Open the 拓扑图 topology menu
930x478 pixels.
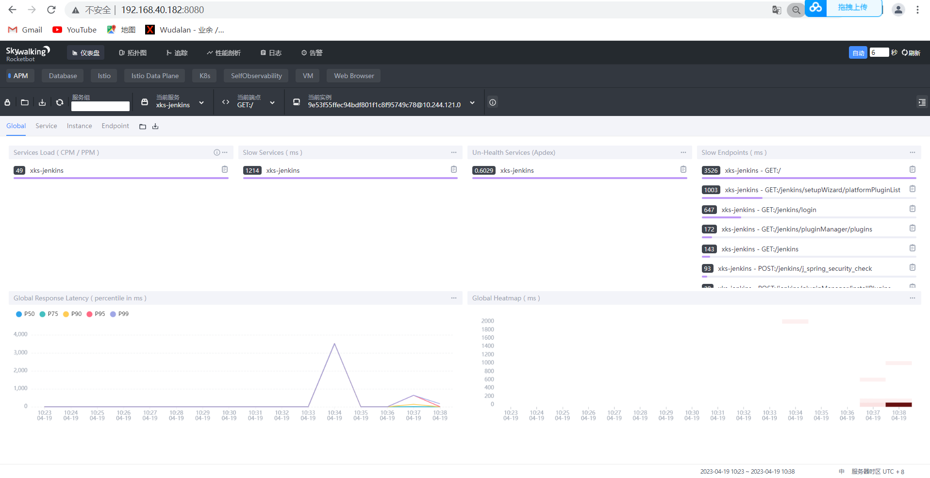(133, 53)
